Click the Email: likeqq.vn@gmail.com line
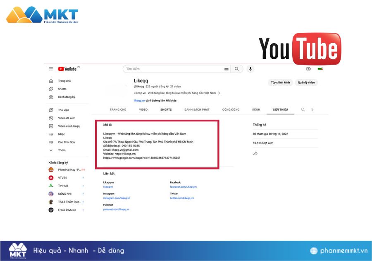 click(x=121, y=150)
